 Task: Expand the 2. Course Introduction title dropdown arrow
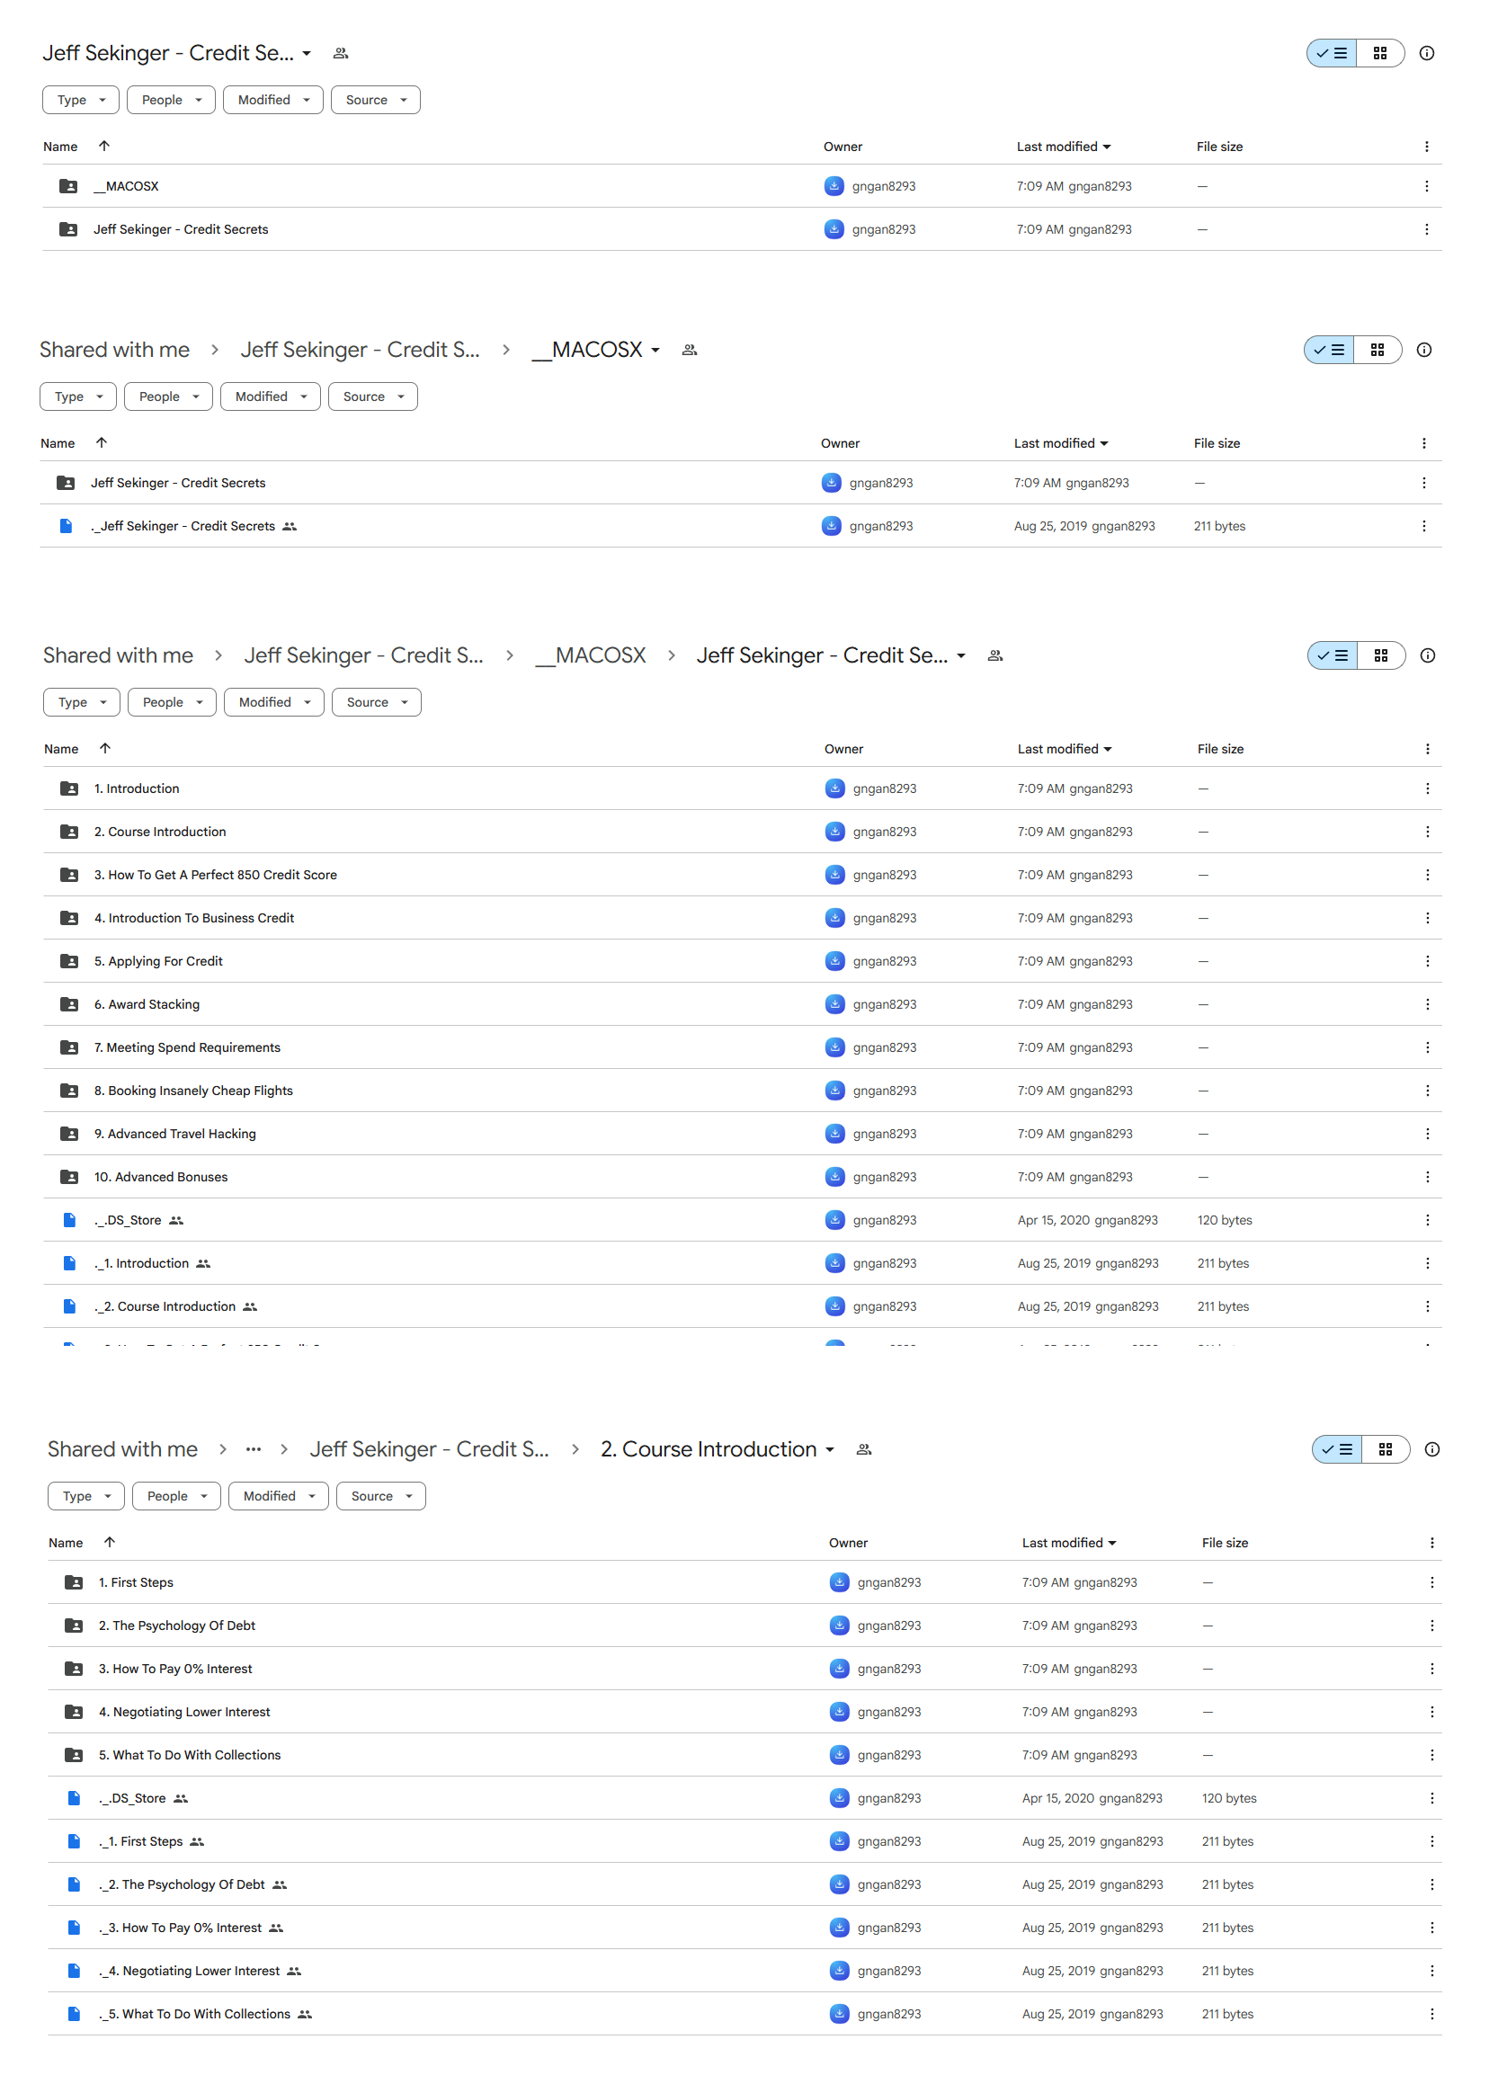(829, 1450)
